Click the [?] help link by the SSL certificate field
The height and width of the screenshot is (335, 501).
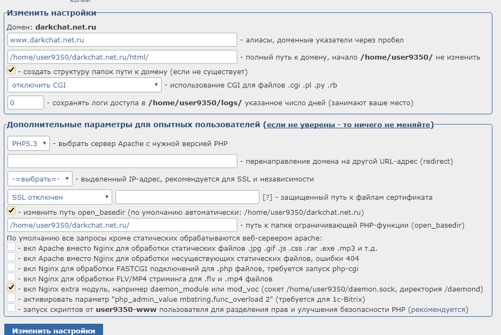click(268, 198)
